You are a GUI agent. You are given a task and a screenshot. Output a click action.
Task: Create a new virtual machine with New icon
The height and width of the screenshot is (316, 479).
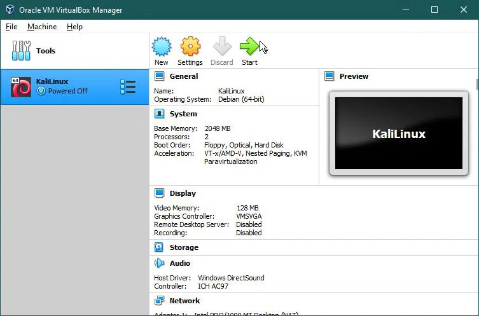coord(162,46)
